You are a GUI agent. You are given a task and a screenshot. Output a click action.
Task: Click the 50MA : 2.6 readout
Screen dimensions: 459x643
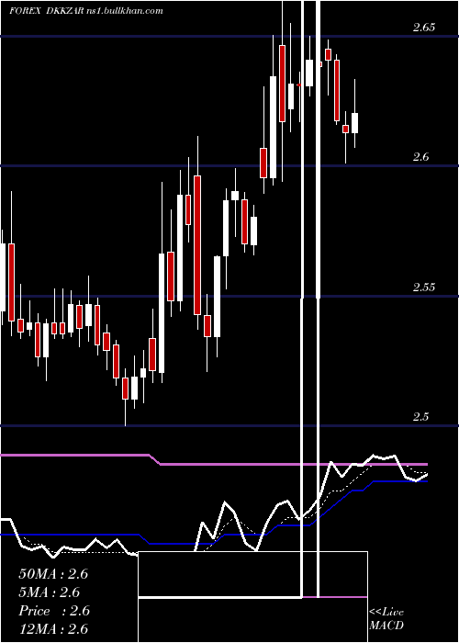click(53, 574)
